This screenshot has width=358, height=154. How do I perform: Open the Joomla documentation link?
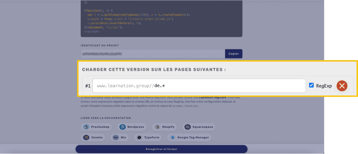tap(93, 138)
